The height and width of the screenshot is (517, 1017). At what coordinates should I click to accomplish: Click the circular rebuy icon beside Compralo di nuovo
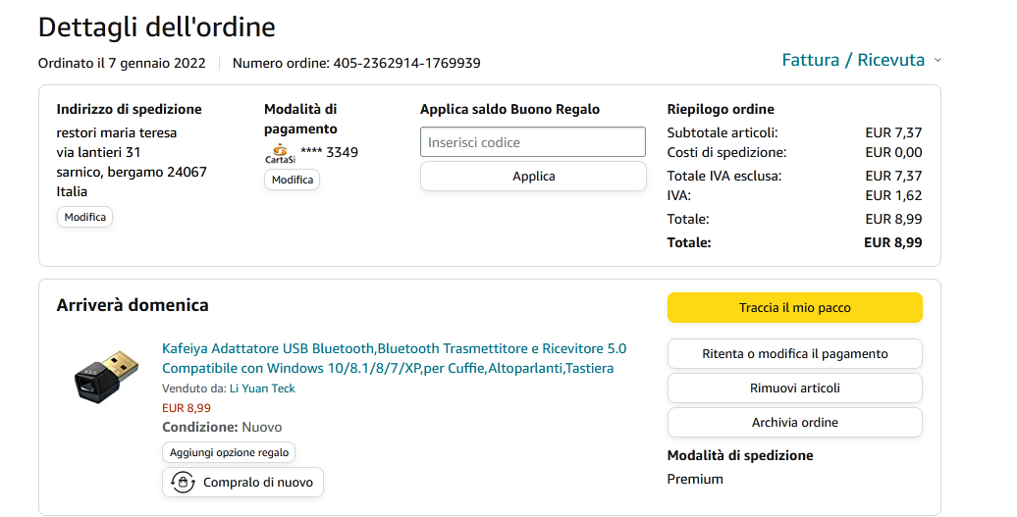click(183, 482)
